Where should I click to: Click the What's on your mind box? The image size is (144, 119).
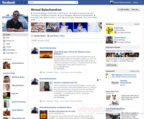point(66,41)
